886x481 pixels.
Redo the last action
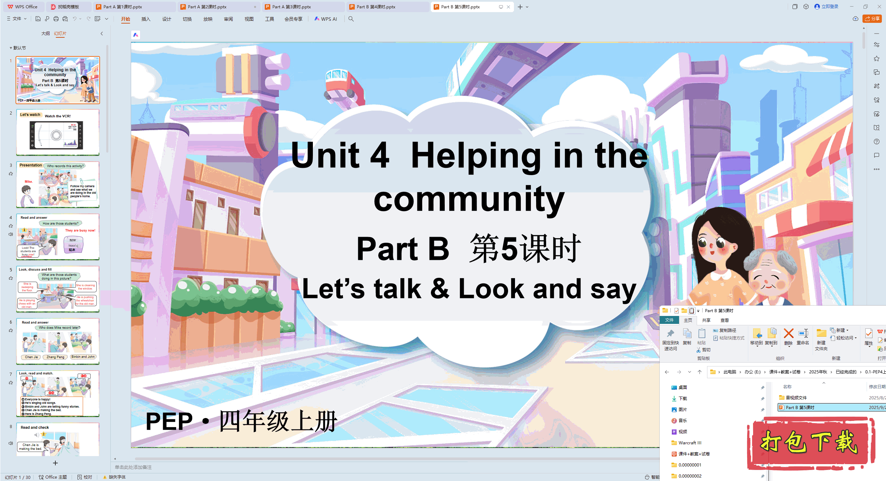[89, 19]
